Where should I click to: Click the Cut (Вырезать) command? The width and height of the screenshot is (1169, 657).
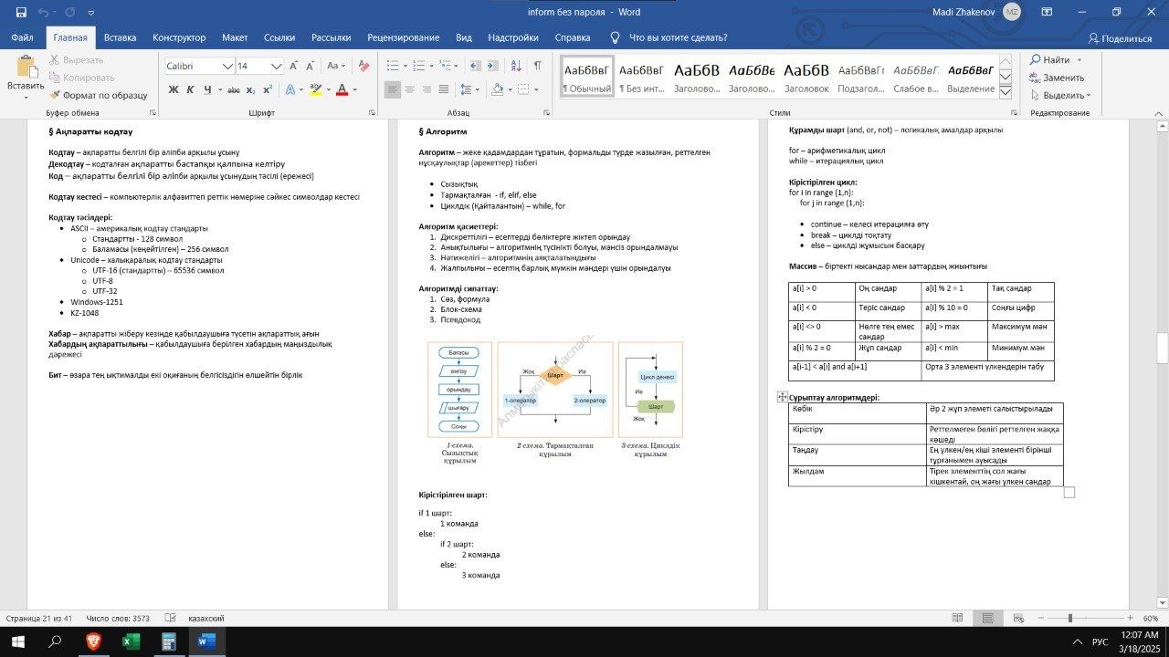click(x=76, y=60)
